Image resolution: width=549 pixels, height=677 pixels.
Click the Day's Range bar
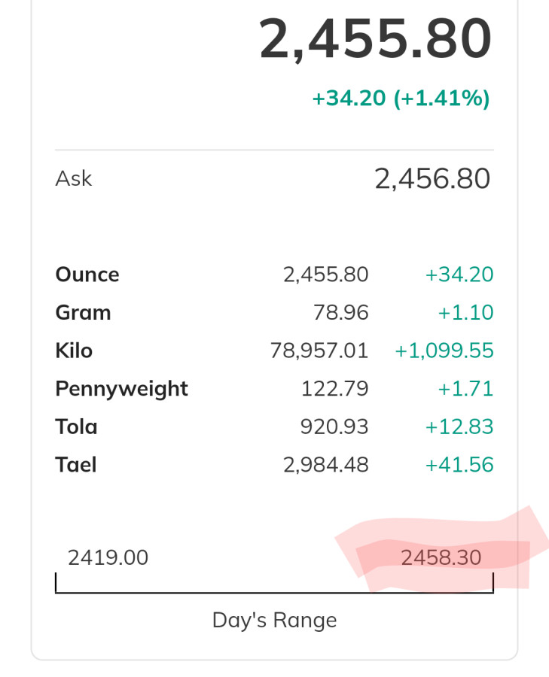tap(274, 590)
